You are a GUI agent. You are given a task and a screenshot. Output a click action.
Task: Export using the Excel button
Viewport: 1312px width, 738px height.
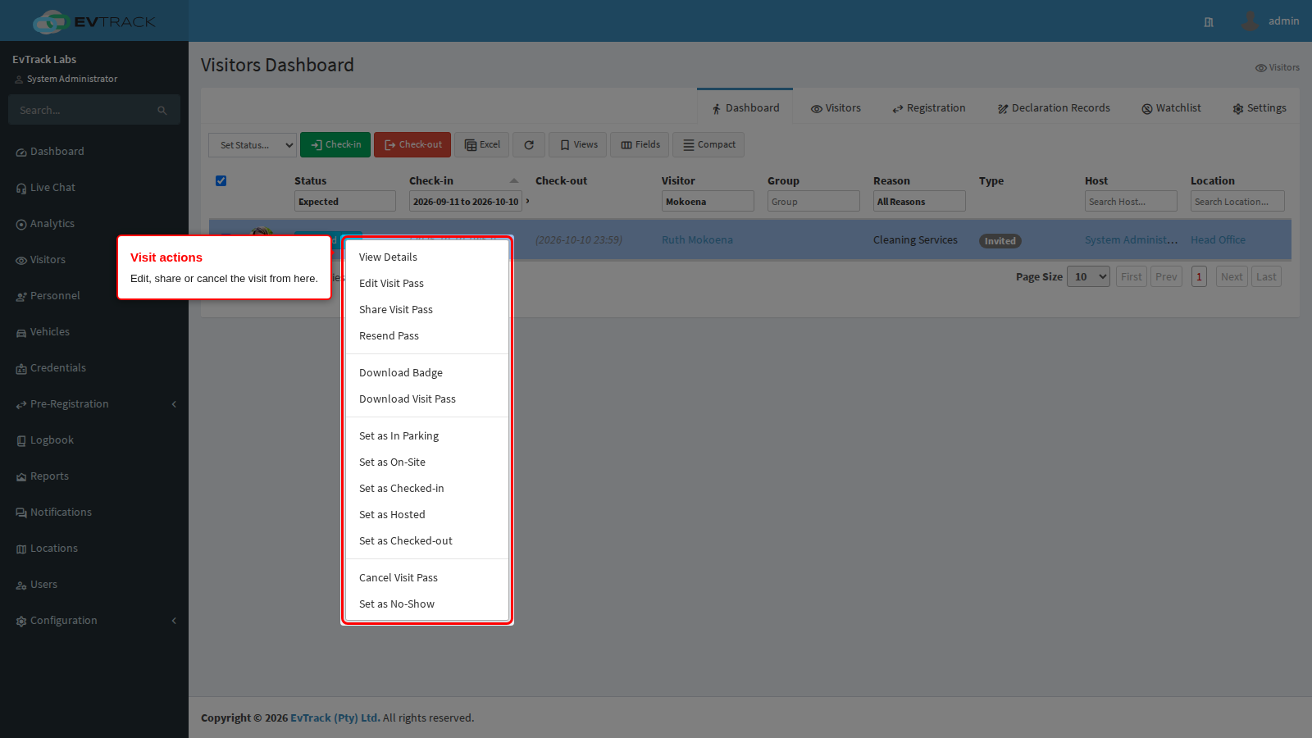coord(482,145)
